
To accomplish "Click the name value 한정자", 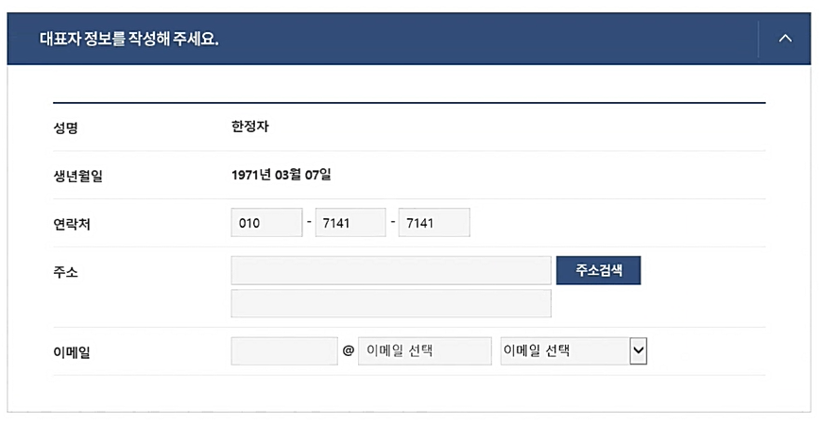I will click(x=250, y=127).
